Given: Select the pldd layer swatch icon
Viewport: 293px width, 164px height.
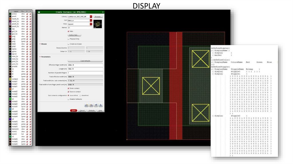Looking at the screenshot, I should coord(10,46).
